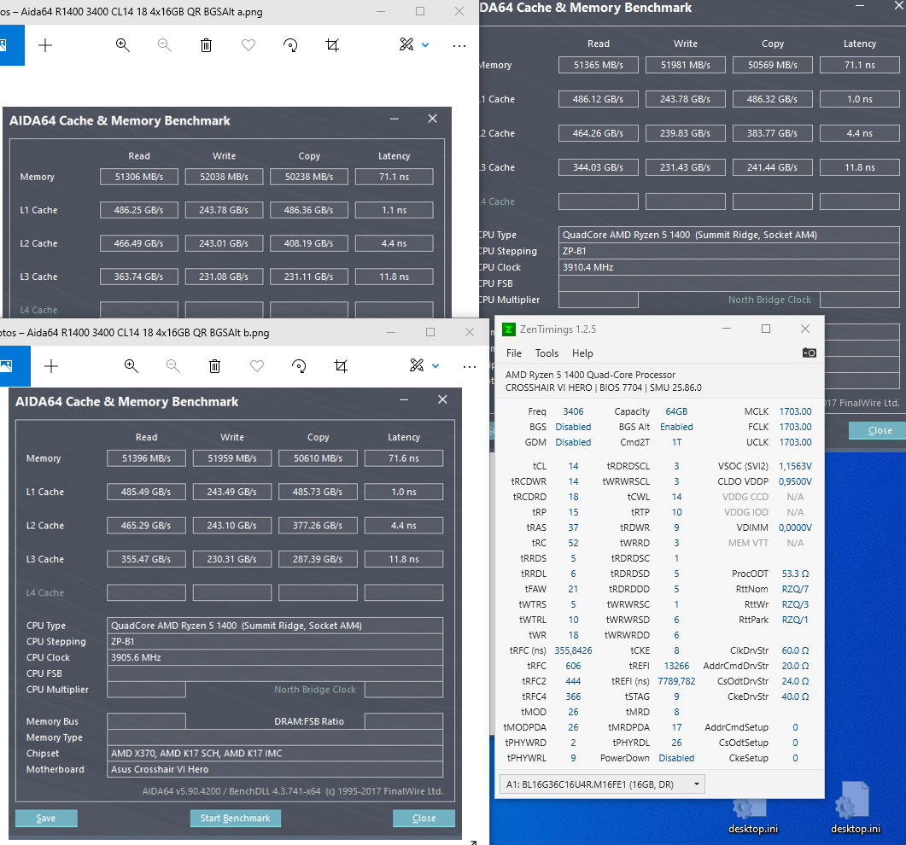
Task: Crop image in the bottom Photos window
Action: [341, 365]
